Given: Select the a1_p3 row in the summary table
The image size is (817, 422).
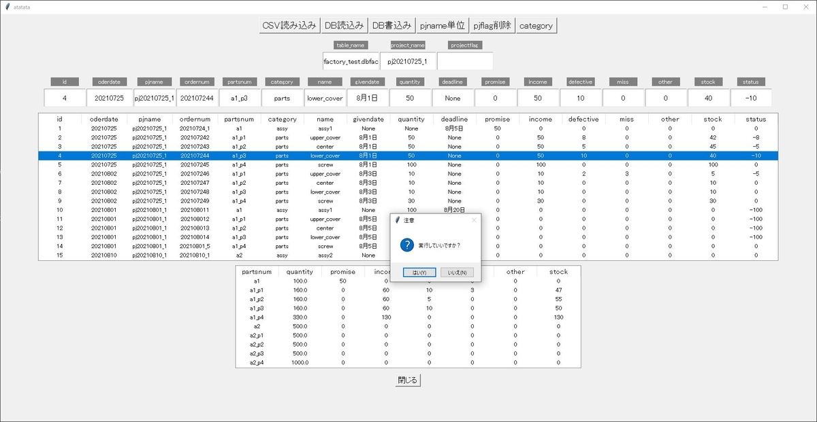Looking at the screenshot, I should (x=408, y=308).
